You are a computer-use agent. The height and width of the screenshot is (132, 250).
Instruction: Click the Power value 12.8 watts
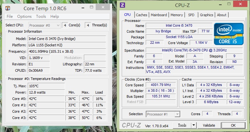(46, 92)
